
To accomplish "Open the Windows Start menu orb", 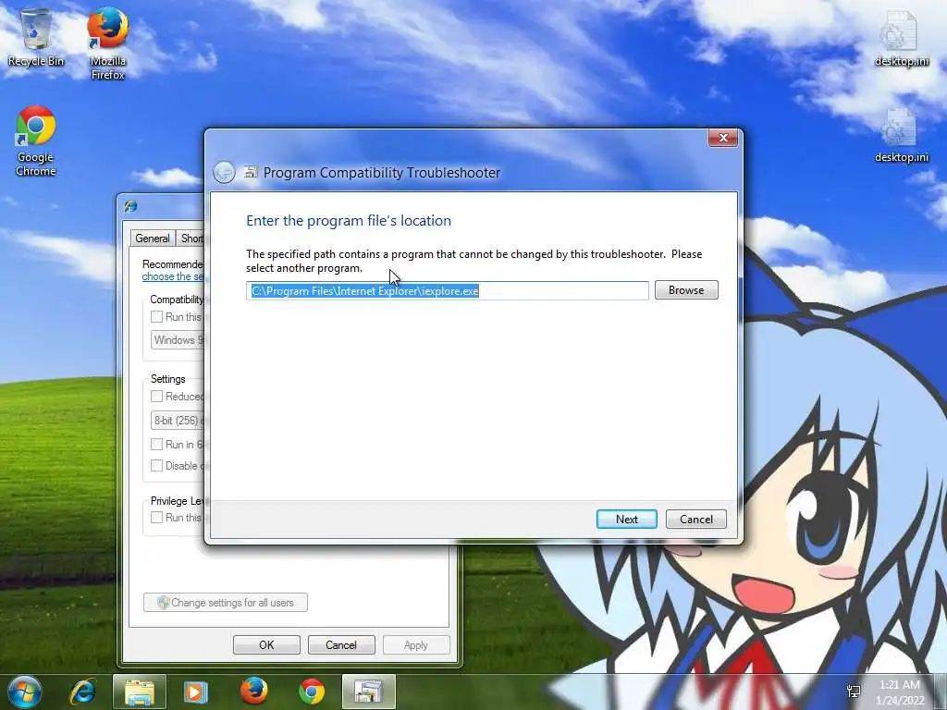I will (25, 692).
